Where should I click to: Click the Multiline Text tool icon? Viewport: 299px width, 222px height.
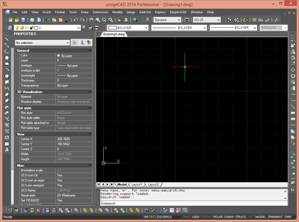click(6, 149)
